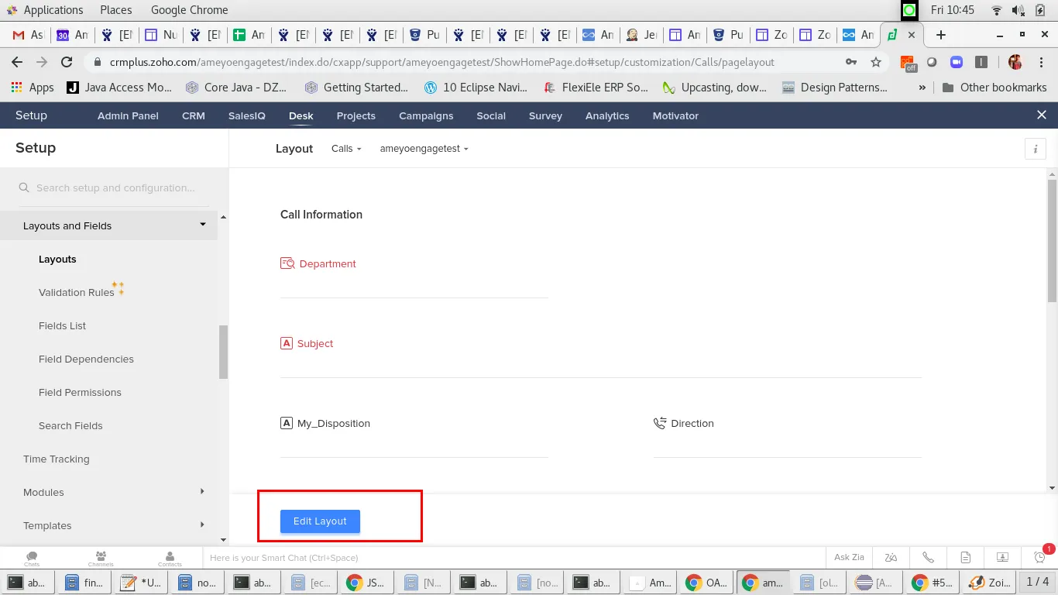1058x595 pixels.
Task: Click Ask Zia in chat bar
Action: point(849,557)
